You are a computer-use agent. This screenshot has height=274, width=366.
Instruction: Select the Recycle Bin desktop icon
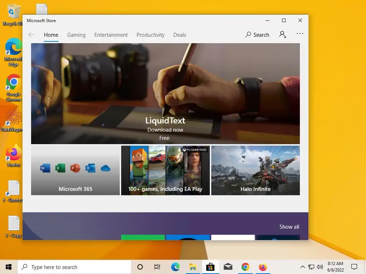pyautogui.click(x=13, y=15)
